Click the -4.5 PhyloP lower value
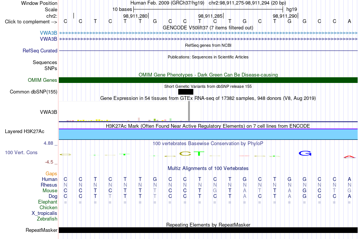Viewport: 358px width, 239px height. [x=49, y=162]
